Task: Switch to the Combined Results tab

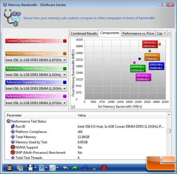Action: [x=84, y=33]
